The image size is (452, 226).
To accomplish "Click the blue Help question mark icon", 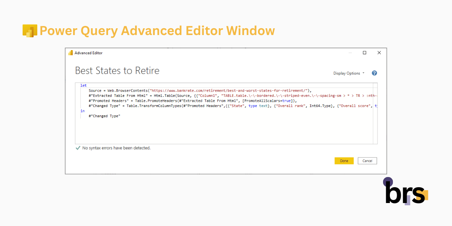I will coord(374,73).
